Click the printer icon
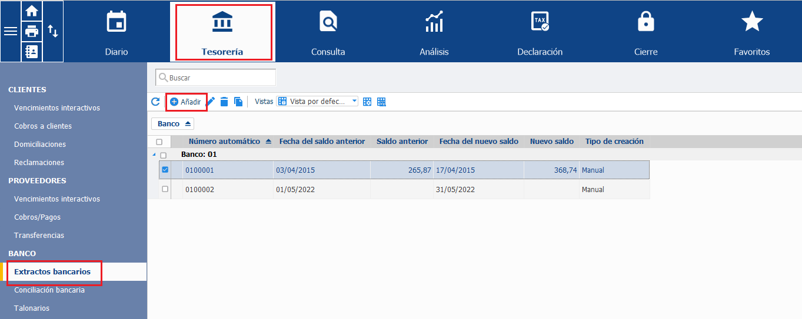This screenshot has width=802, height=319. (32, 31)
